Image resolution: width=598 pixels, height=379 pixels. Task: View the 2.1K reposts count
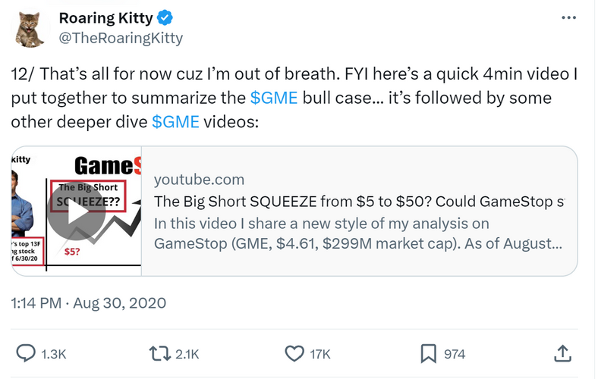(187, 354)
